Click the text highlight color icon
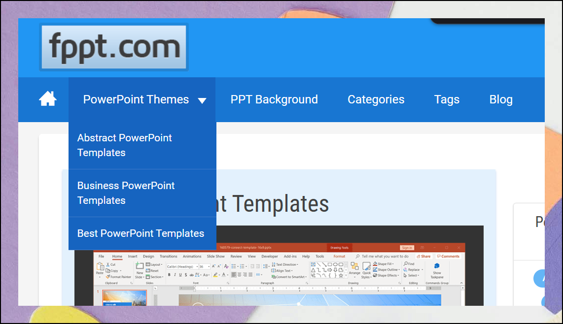Screen dimensions: 563x324 215,275
